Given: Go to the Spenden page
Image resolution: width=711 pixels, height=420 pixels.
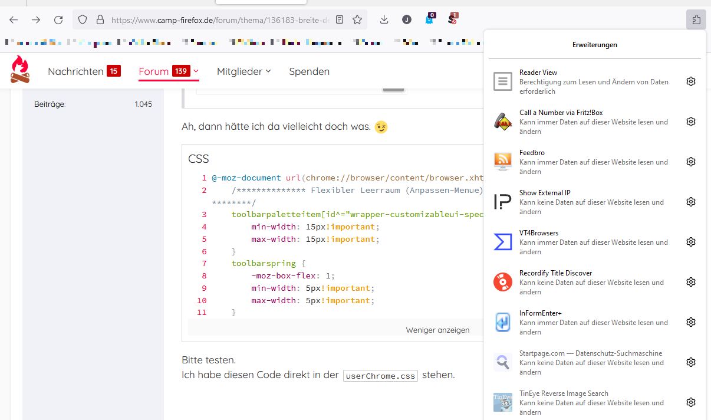Looking at the screenshot, I should [x=309, y=71].
